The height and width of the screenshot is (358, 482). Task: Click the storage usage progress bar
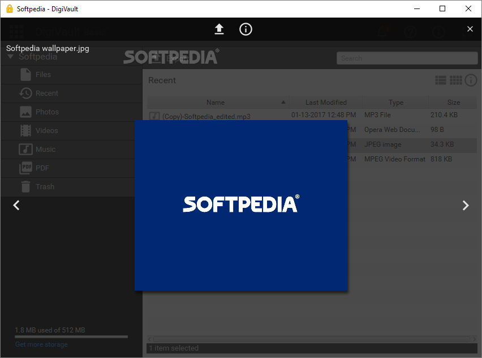[x=71, y=337]
